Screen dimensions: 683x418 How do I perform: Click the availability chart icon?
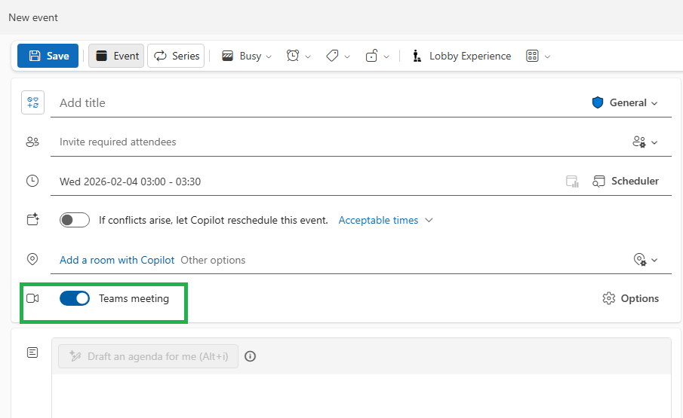click(572, 182)
